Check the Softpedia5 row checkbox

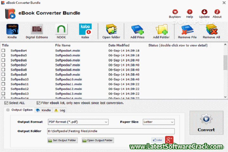(x=3, y=55)
